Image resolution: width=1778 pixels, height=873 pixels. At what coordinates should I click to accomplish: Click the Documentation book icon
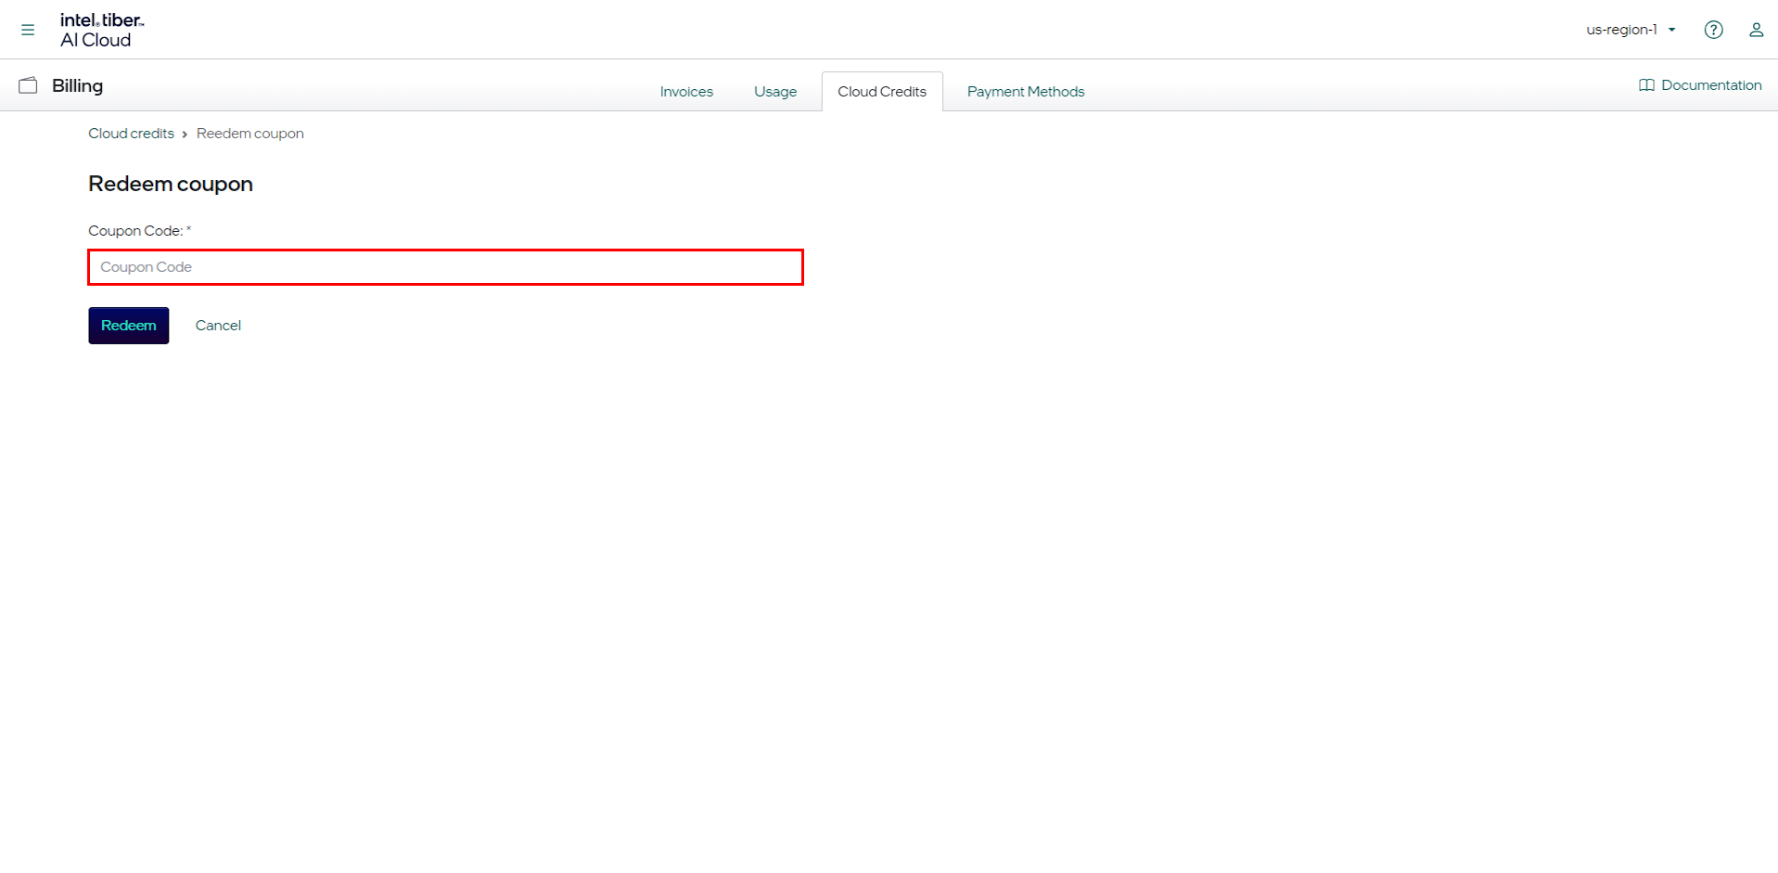1646,85
